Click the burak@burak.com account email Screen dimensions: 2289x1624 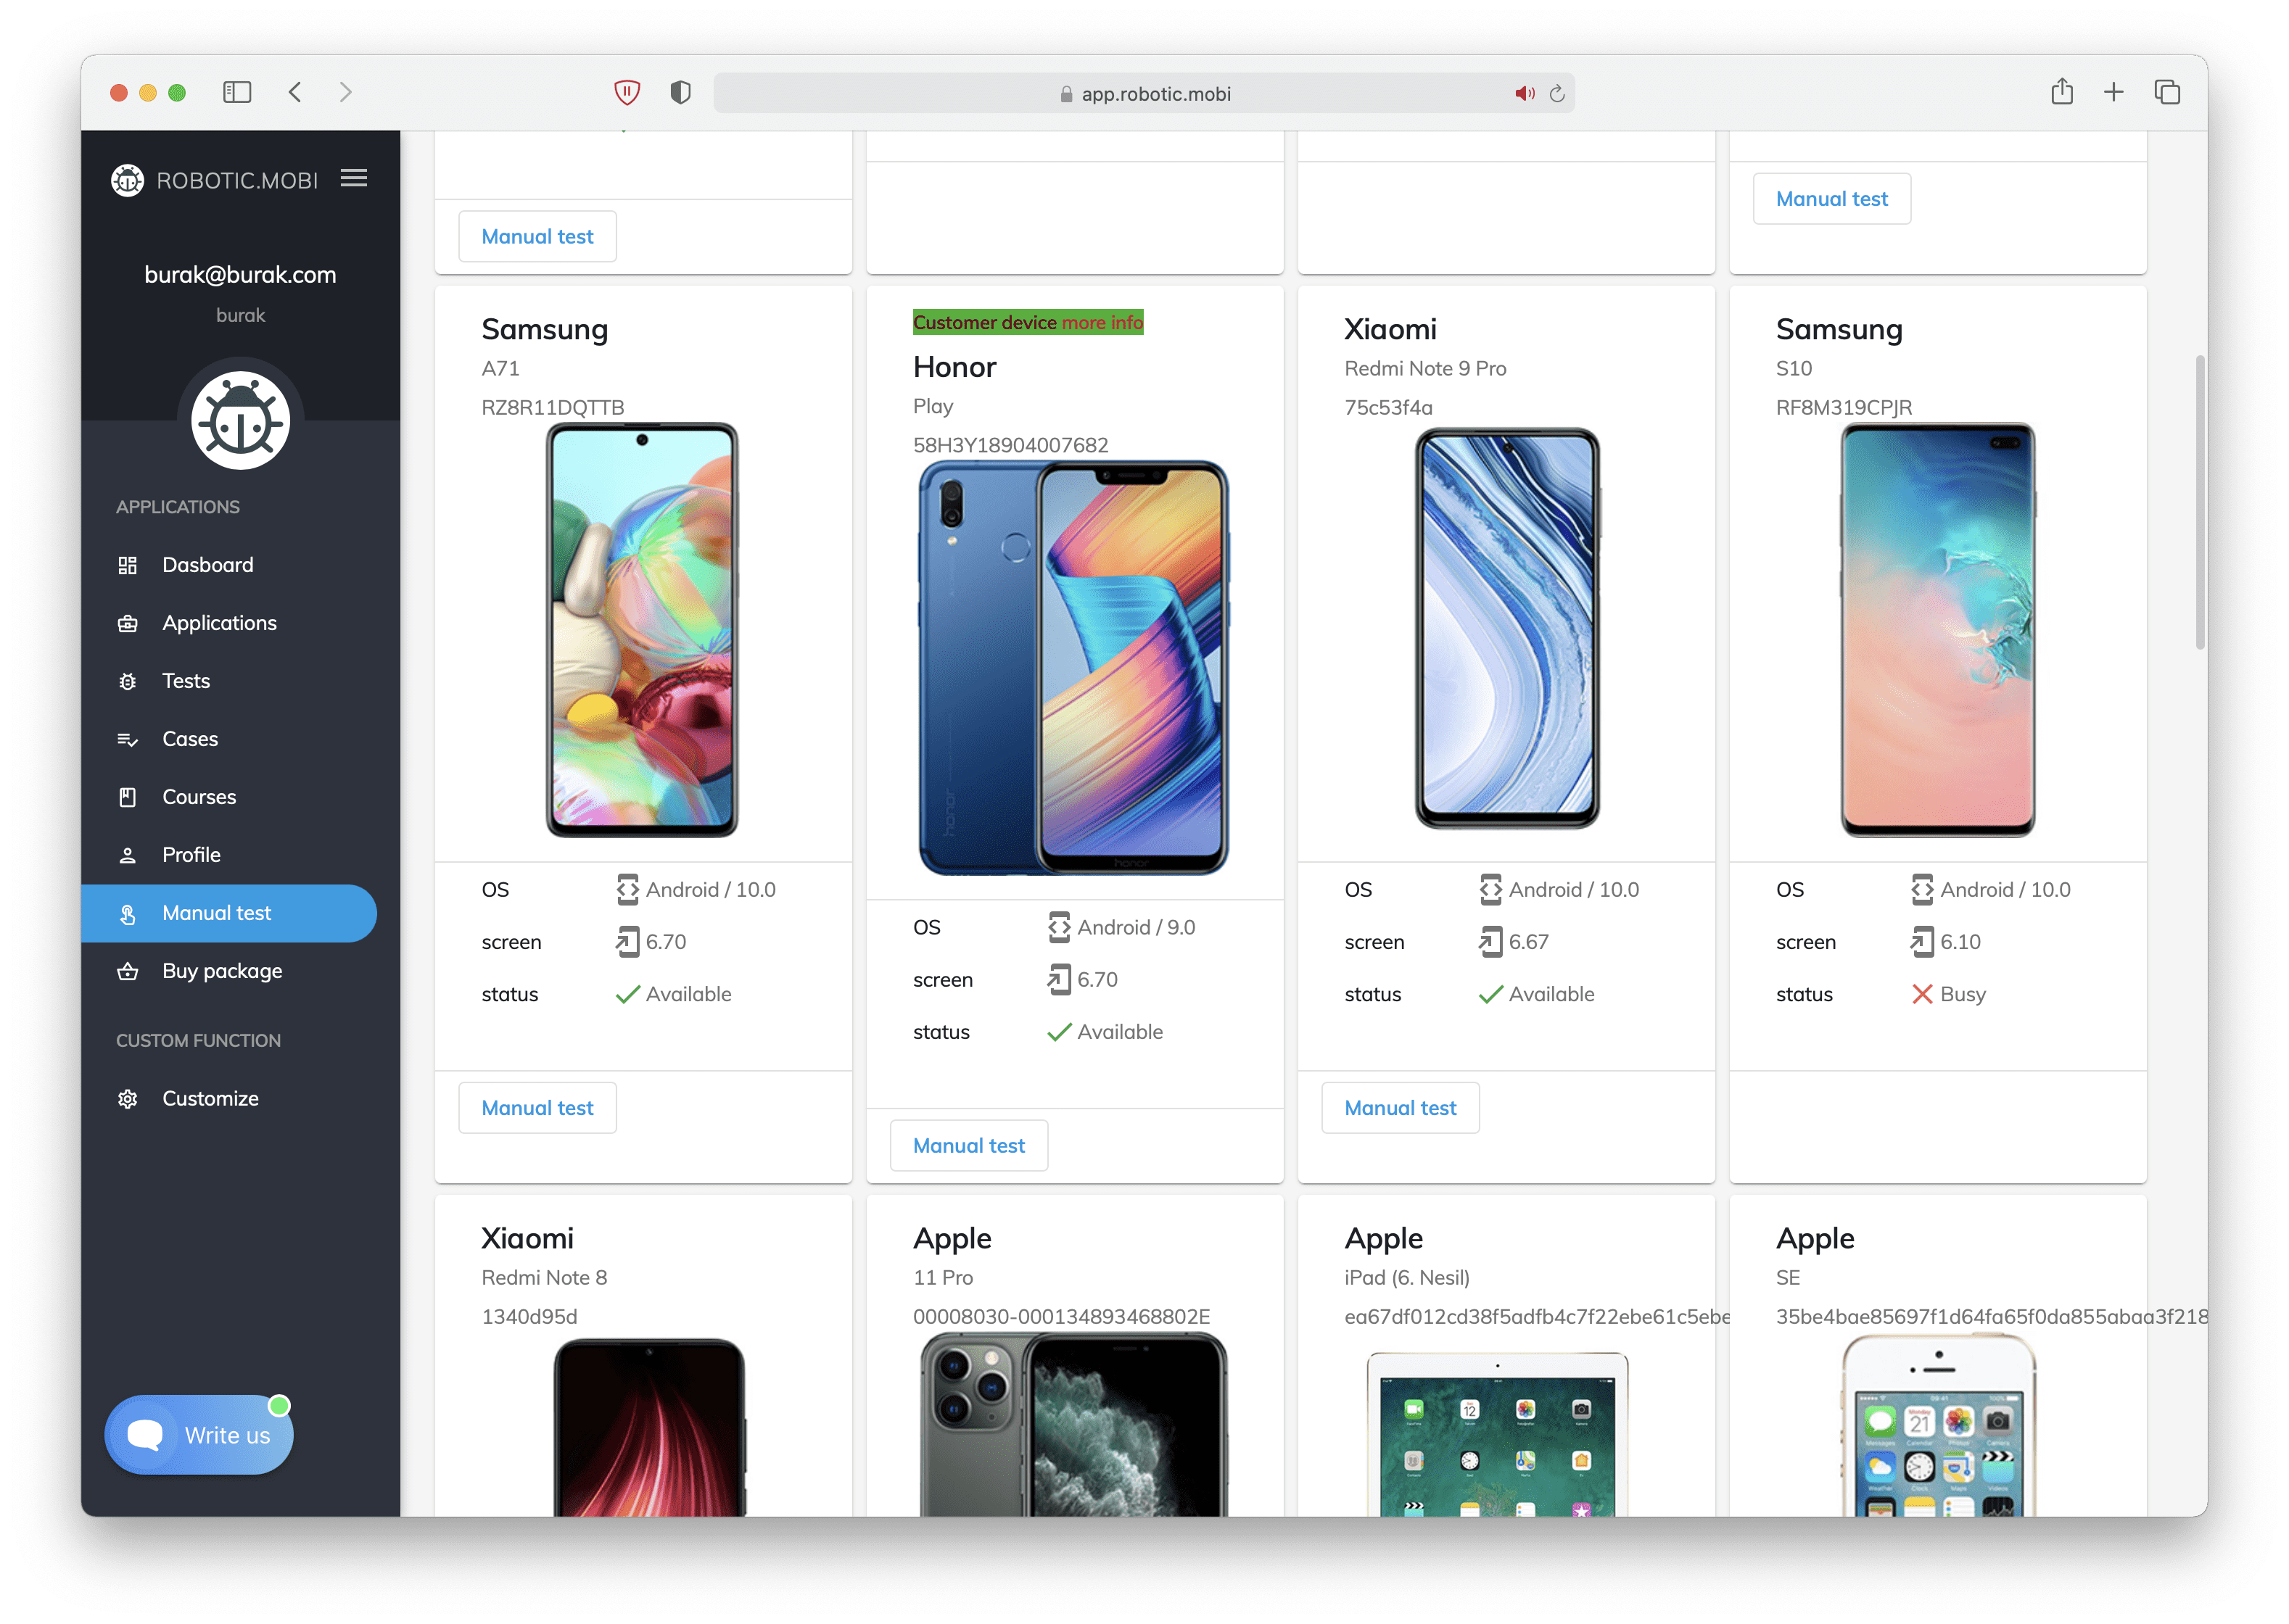coord(240,275)
